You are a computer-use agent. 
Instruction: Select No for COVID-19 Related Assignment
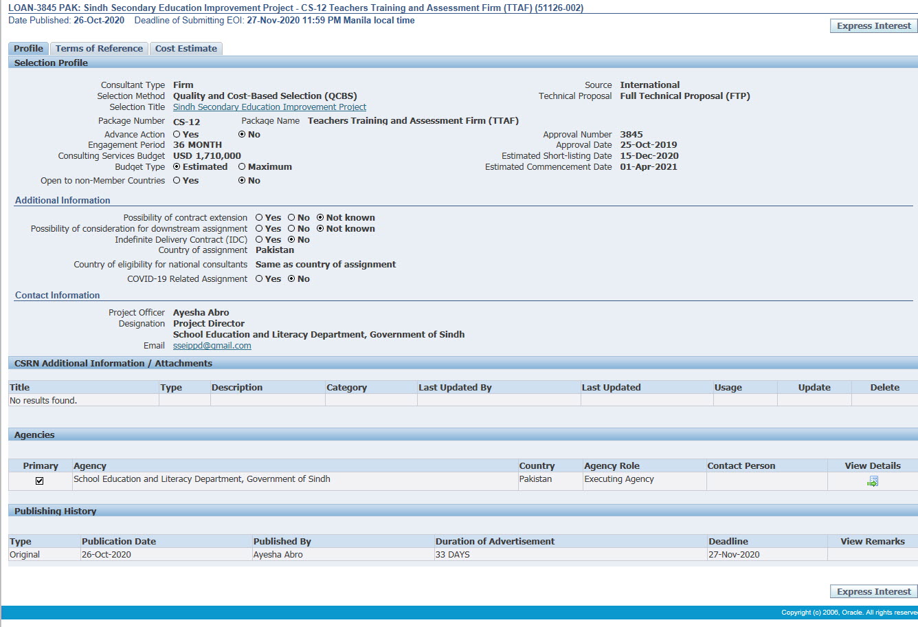tap(291, 279)
